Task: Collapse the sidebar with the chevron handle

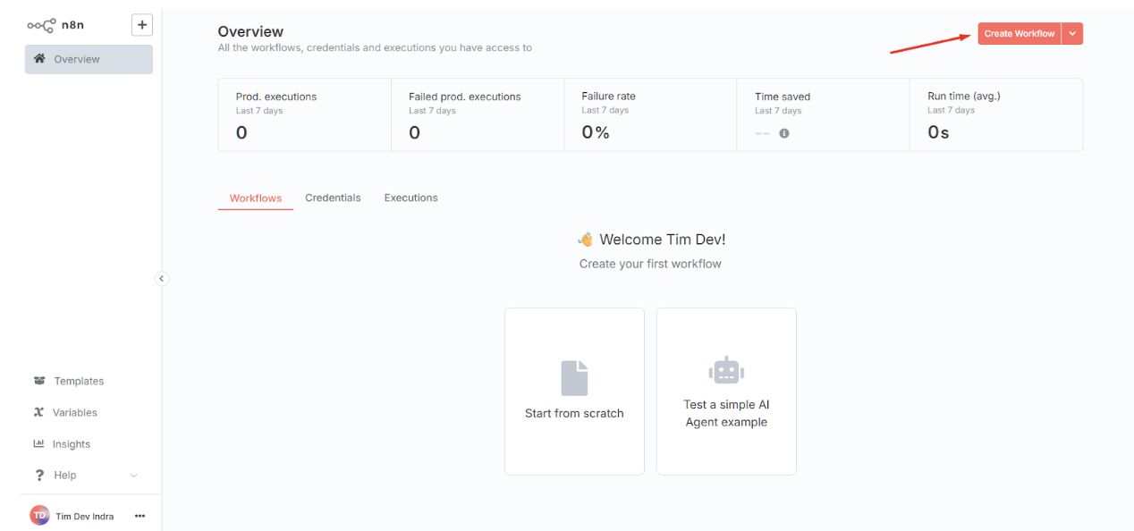Action: (162, 278)
